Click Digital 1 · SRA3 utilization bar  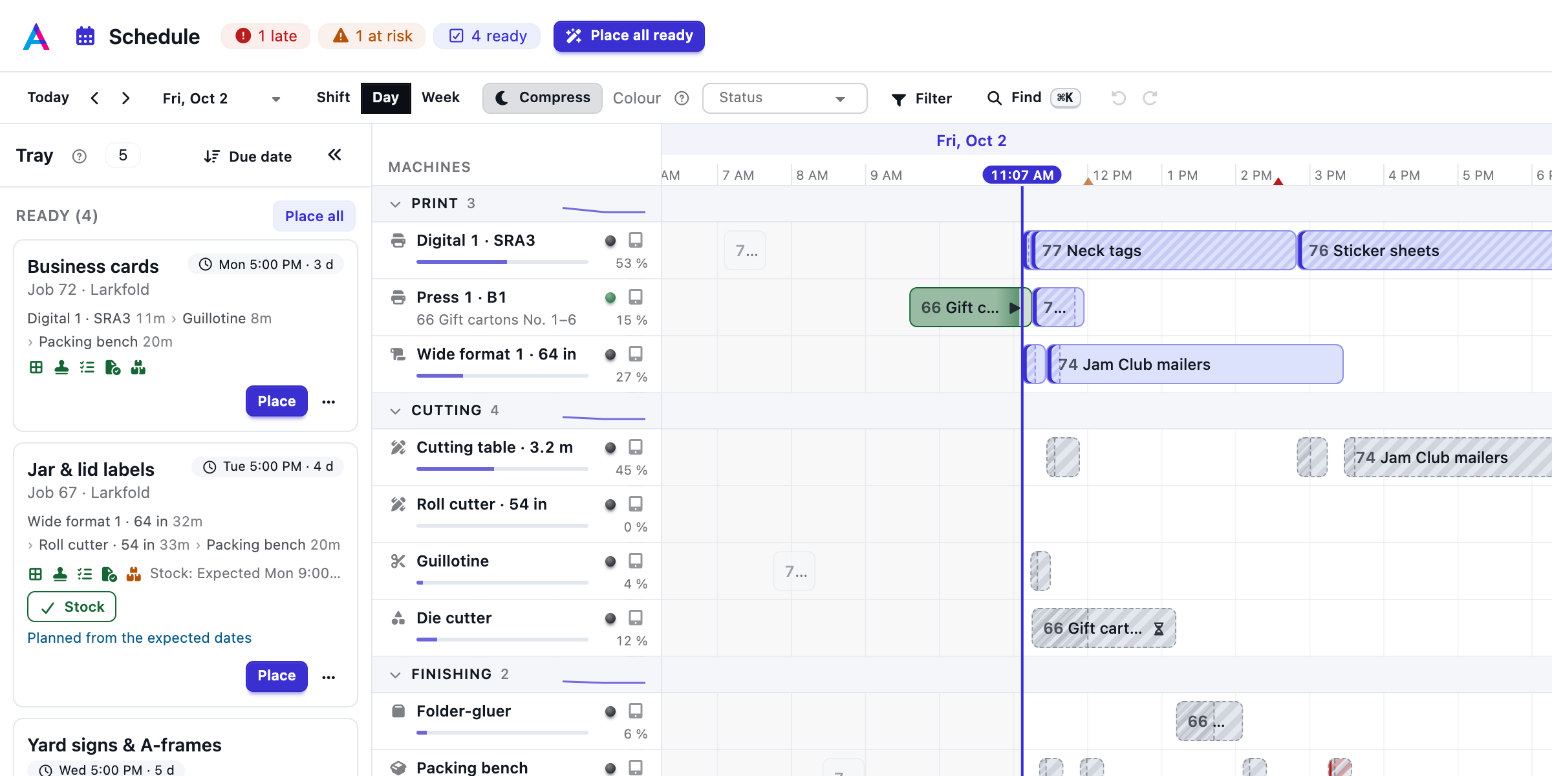click(502, 262)
